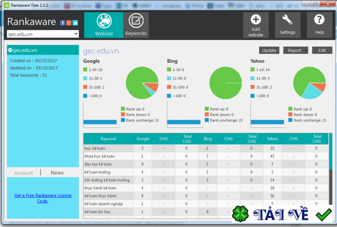This screenshot has height=227, width=337.
Task: Select 'bồi dưỡng kế toán trưởng' keyword row
Action: (x=206, y=180)
